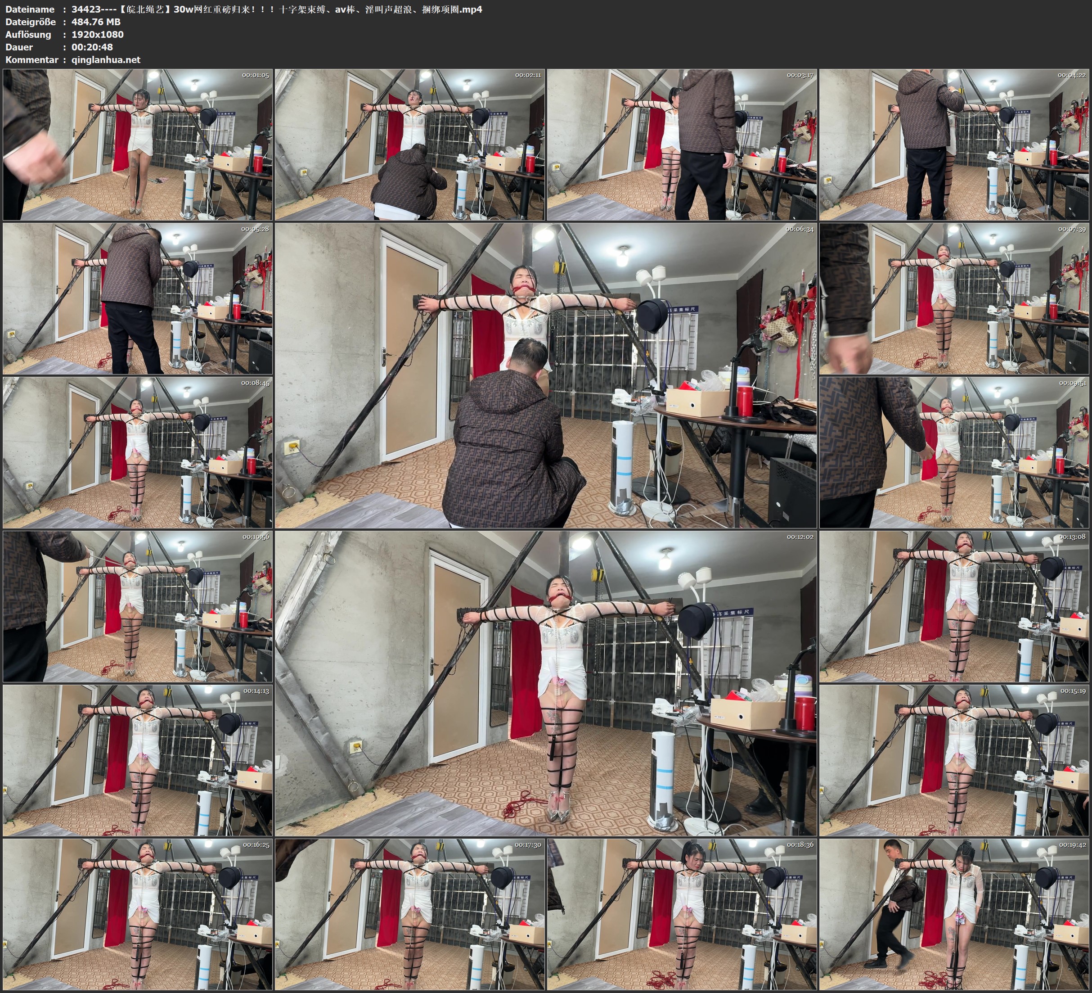This screenshot has width=1092, height=993.
Task: Click the thumbnail stamped 00:02:11
Action: (410, 144)
